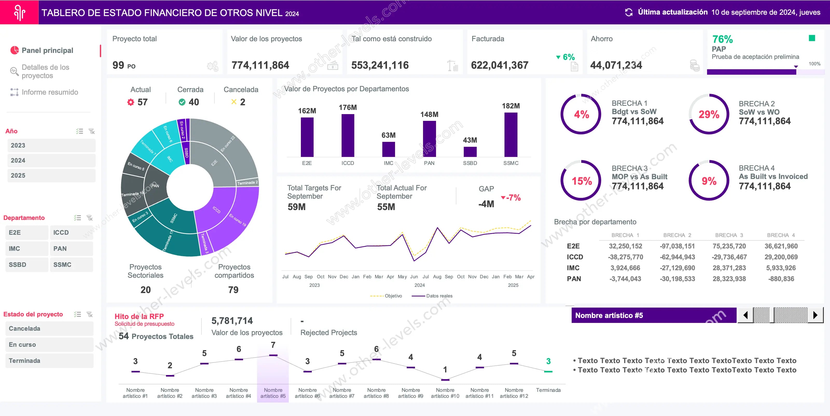Go to Detalles de los proyectos

click(45, 72)
